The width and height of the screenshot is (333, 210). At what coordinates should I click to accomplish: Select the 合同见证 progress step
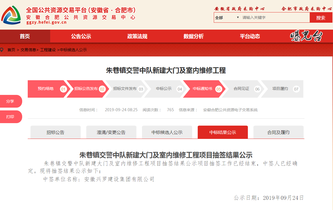pyautogui.click(x=242, y=89)
